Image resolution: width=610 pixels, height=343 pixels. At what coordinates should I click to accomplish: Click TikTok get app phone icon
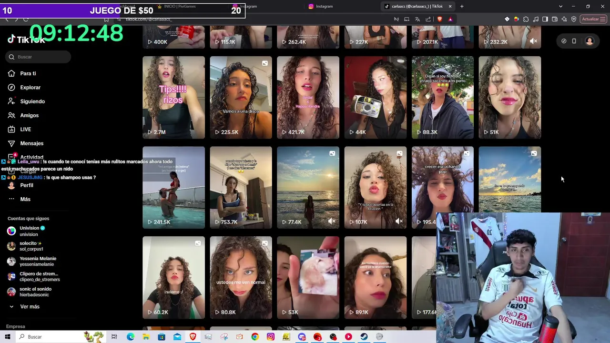[574, 41]
